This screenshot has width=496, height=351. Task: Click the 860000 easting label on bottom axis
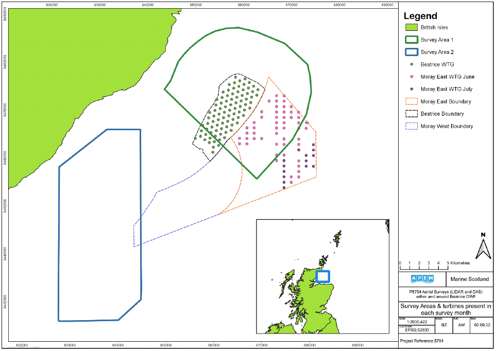click(214, 345)
